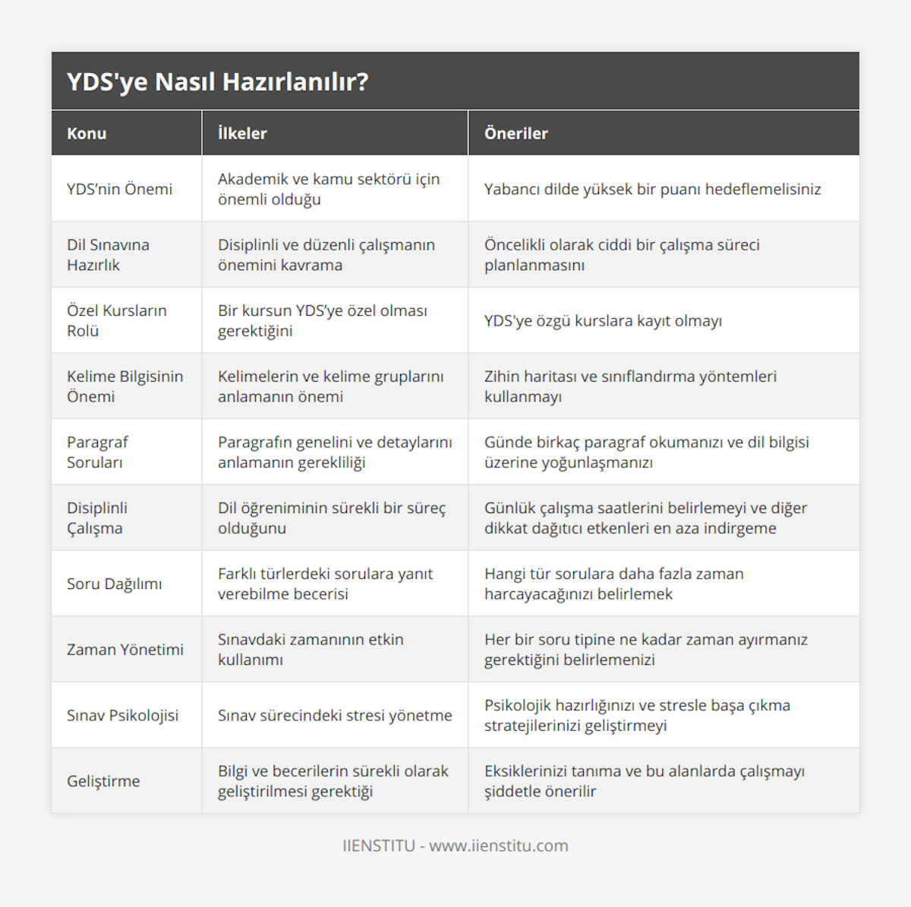Click 'Kelime Bilgisinin Önemi' row label
This screenshot has height=907, width=911.
pyautogui.click(x=125, y=386)
